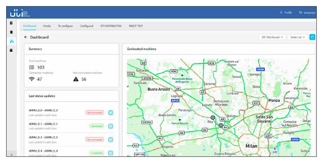Click Connected badge for dtiMkt_0_4
The height and width of the screenshot is (163, 321).
coord(97,153)
